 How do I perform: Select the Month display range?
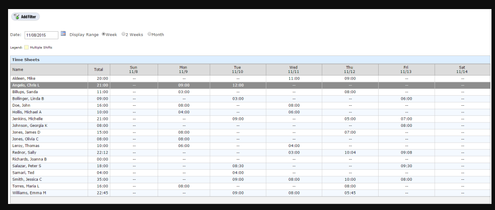point(150,34)
